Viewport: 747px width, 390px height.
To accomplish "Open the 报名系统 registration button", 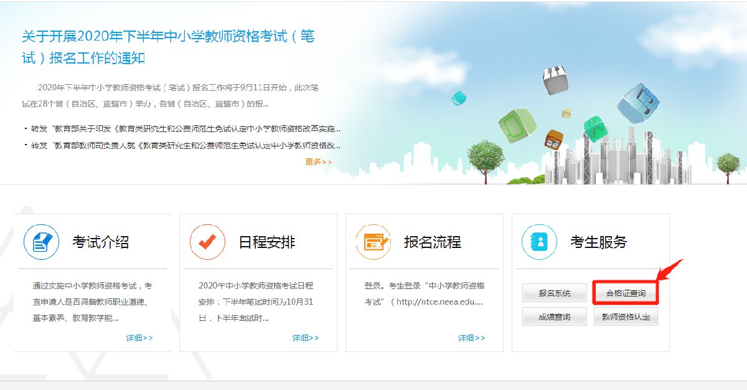I will tap(554, 293).
